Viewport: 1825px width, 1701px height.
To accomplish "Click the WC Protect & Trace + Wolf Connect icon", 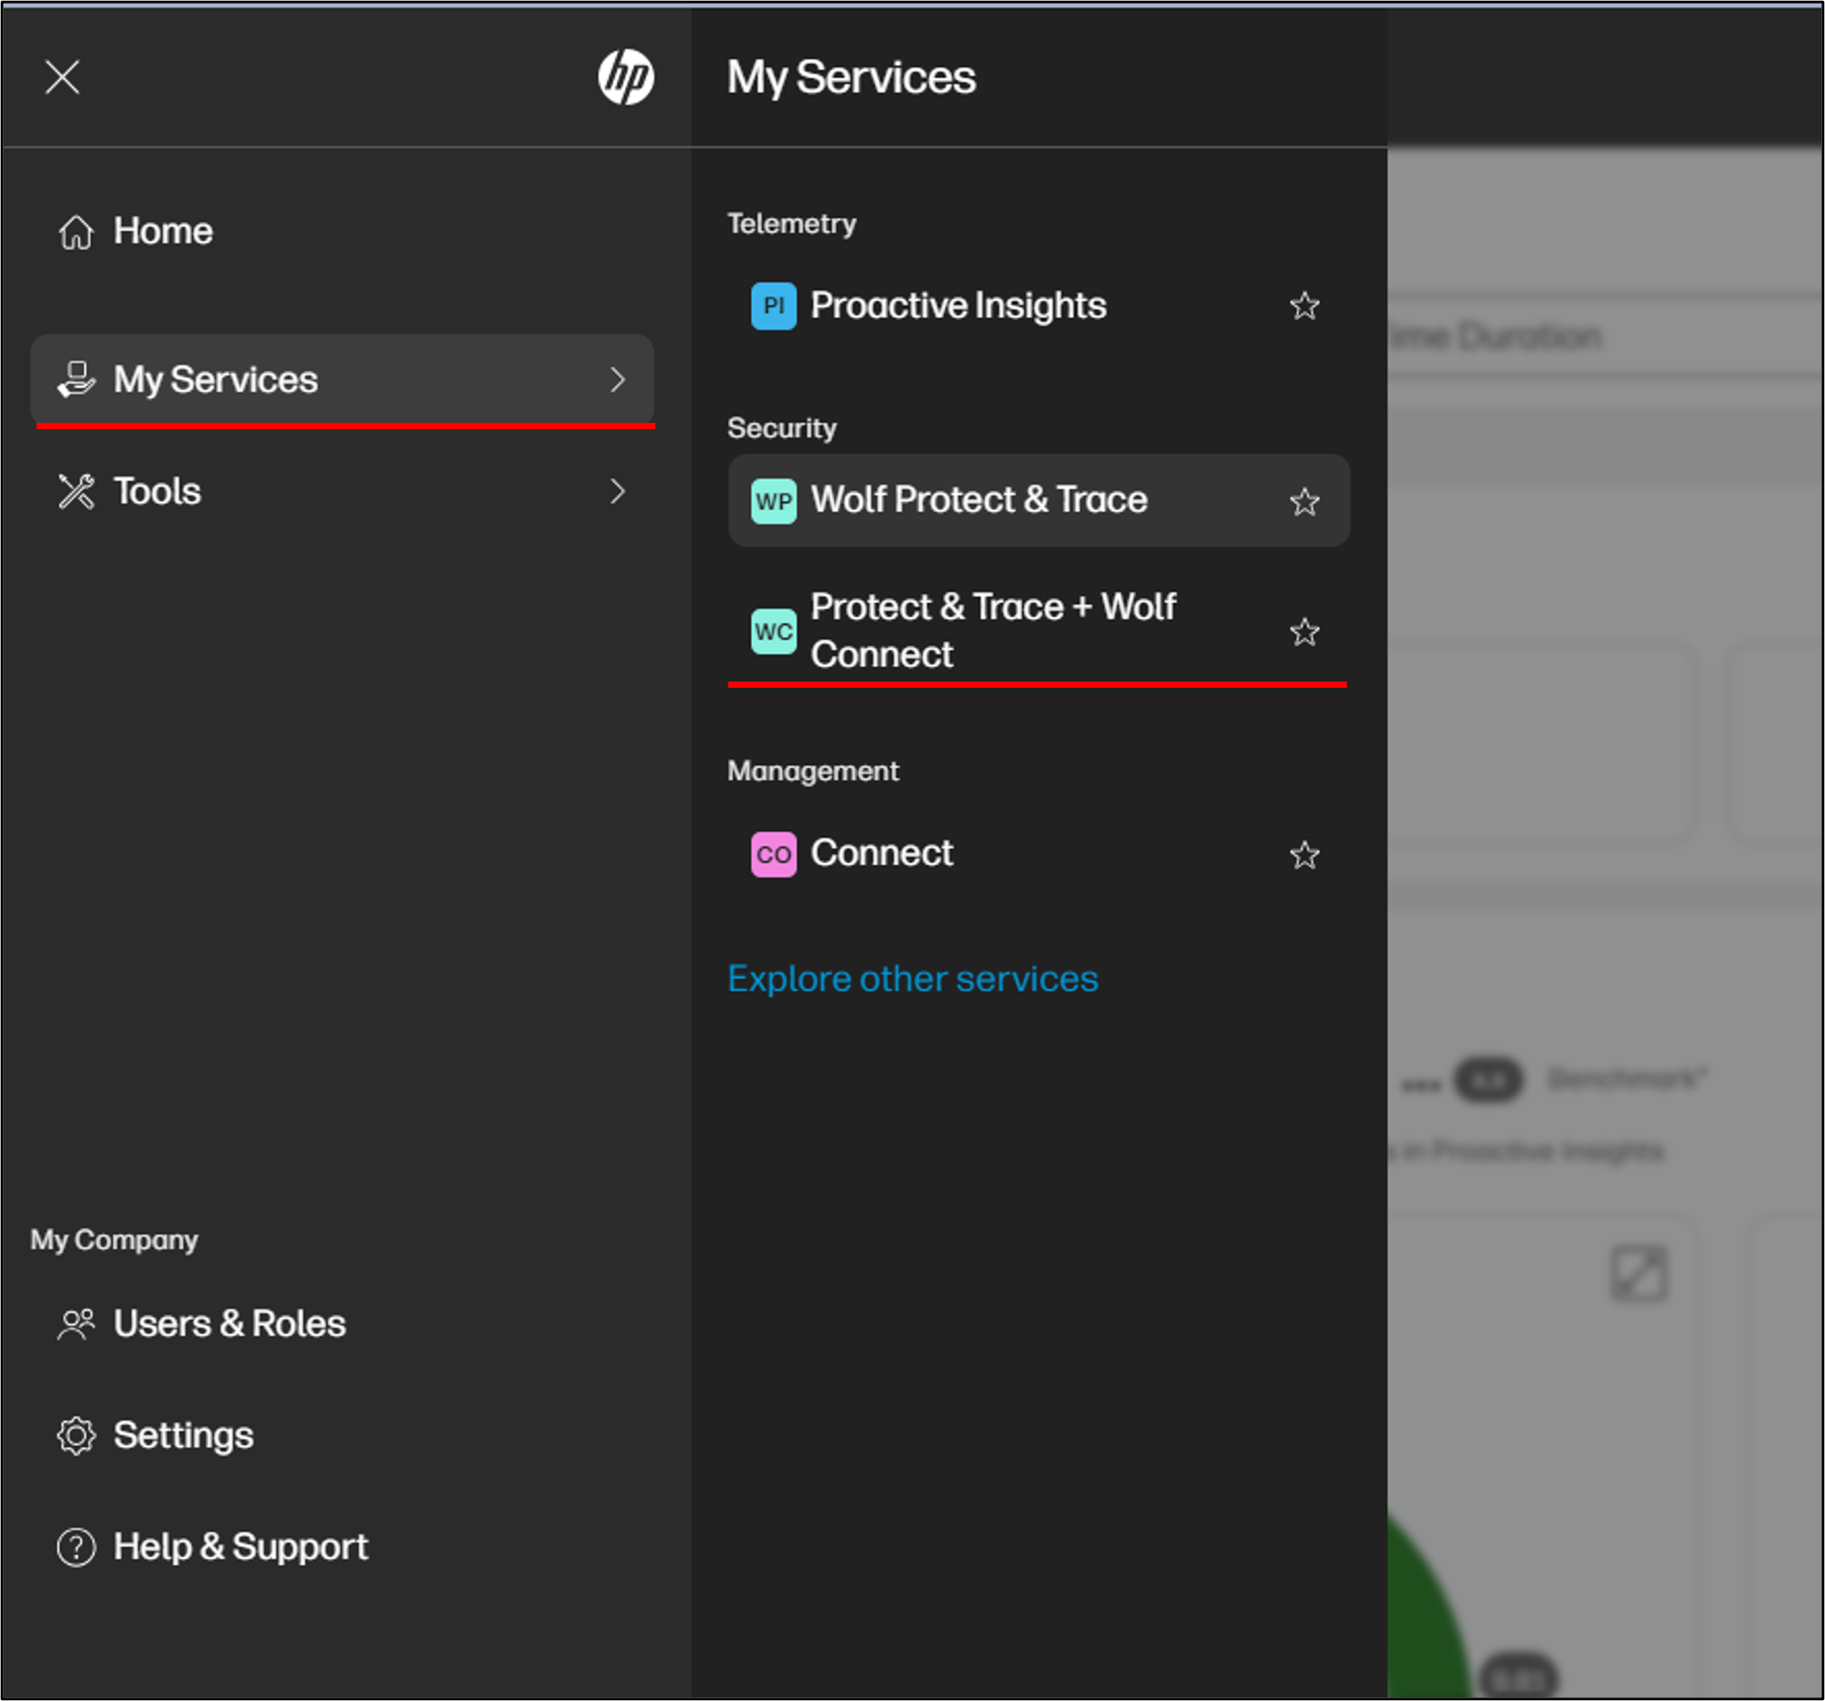I will (774, 632).
